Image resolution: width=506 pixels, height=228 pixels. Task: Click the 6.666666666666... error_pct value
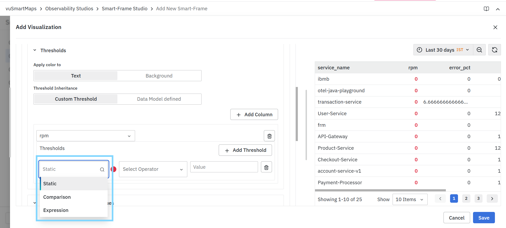[x=445, y=102]
